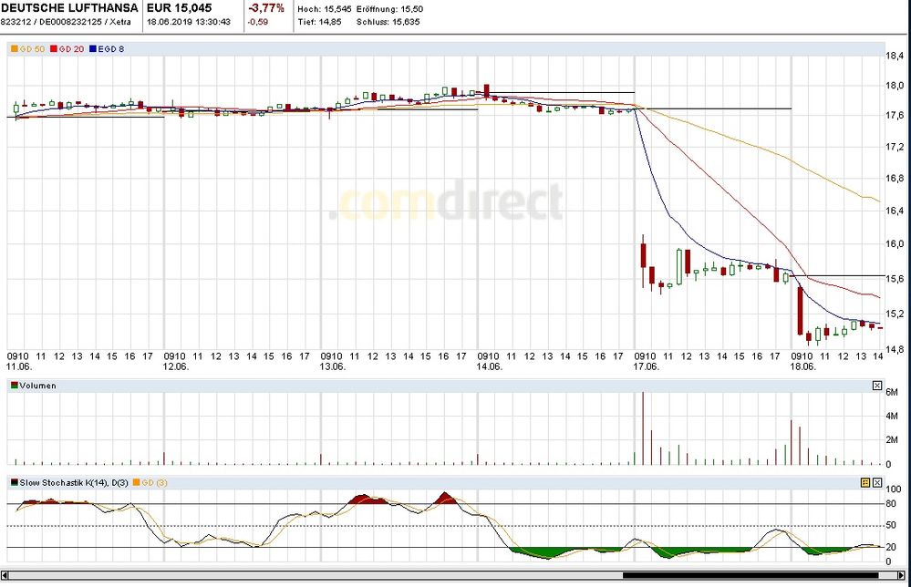Click the 11.06. date axis label
The image size is (911, 587).
tap(18, 367)
